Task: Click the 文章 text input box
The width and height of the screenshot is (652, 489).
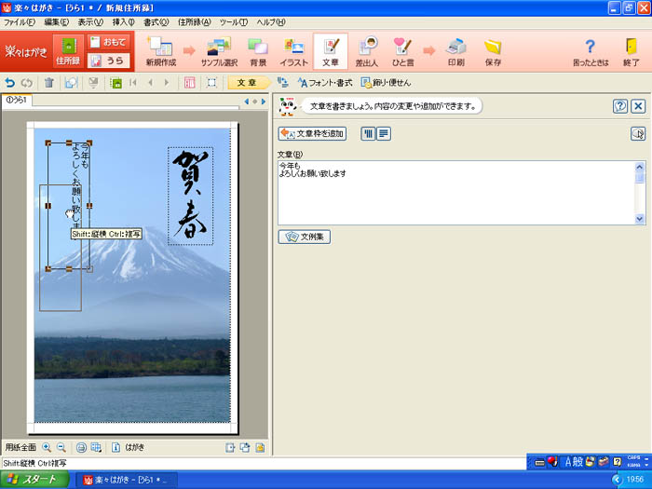Action: pos(456,192)
